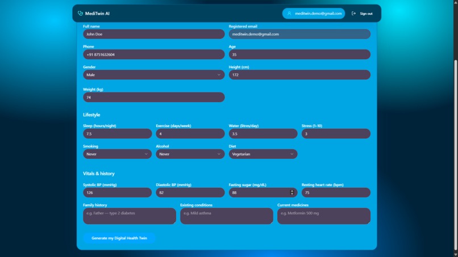
Task: Click the Resting heart rate (bpm) label
Action: point(322,184)
